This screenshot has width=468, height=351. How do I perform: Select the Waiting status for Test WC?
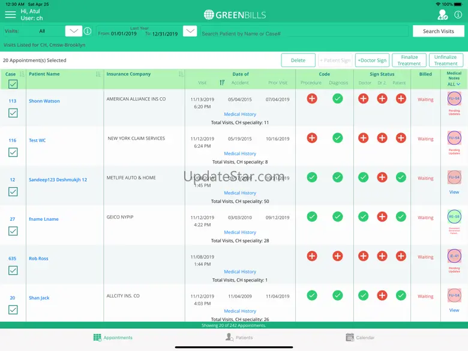coord(425,139)
